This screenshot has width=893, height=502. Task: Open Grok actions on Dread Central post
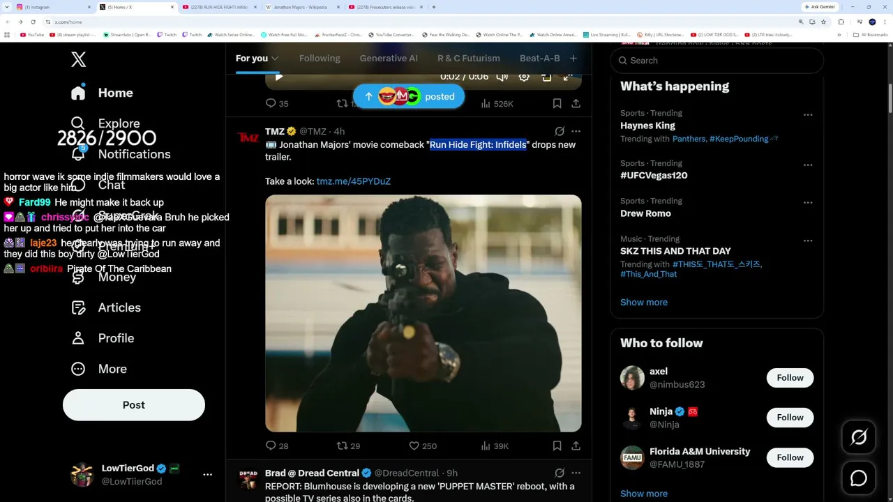point(560,473)
